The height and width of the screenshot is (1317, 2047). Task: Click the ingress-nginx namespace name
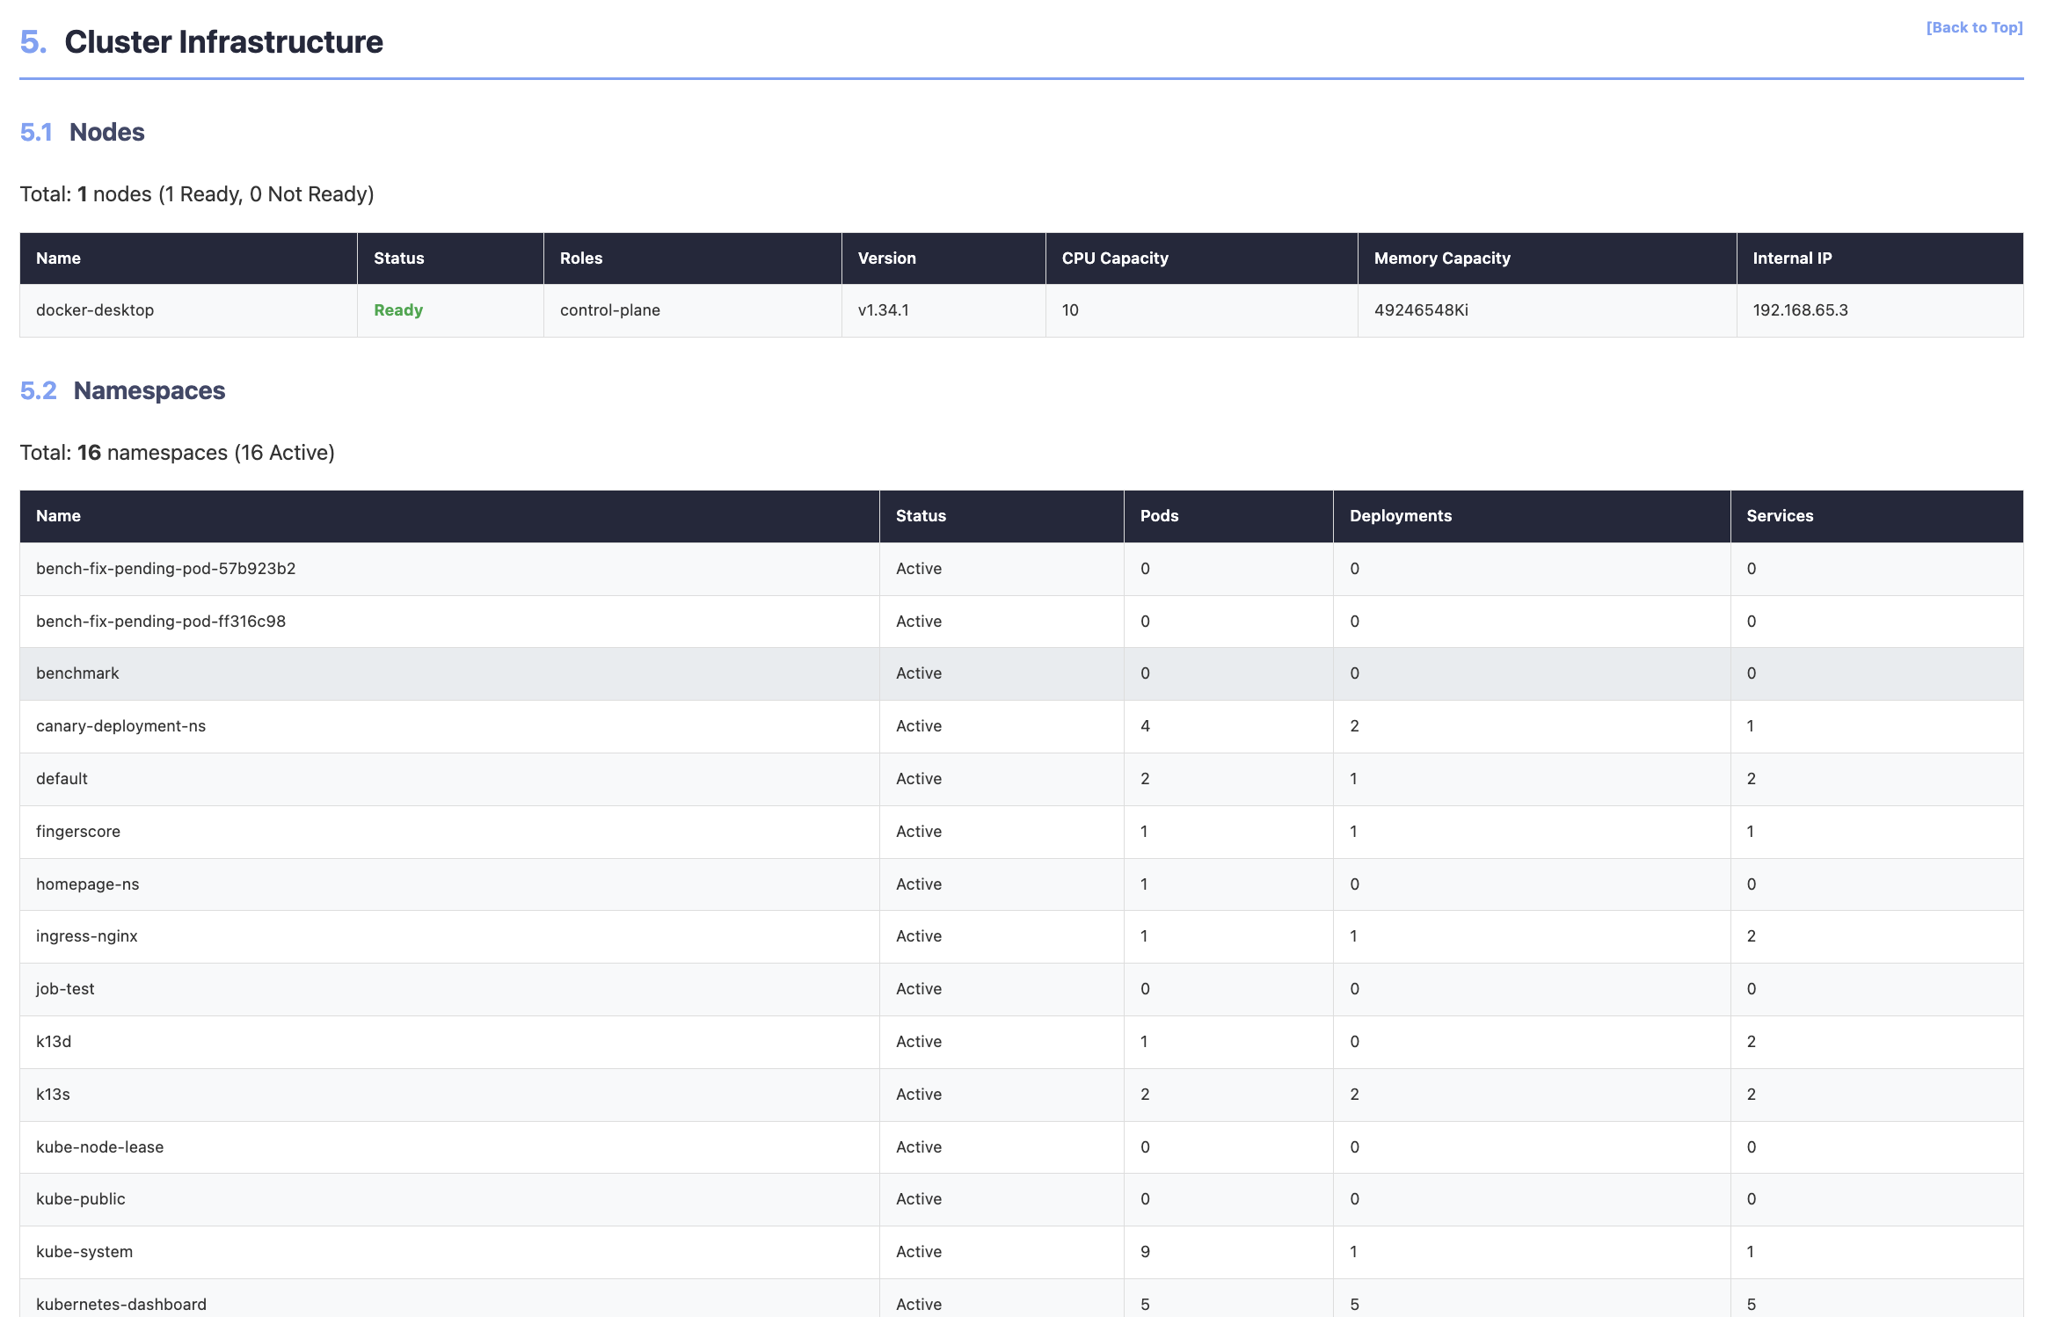point(86,936)
